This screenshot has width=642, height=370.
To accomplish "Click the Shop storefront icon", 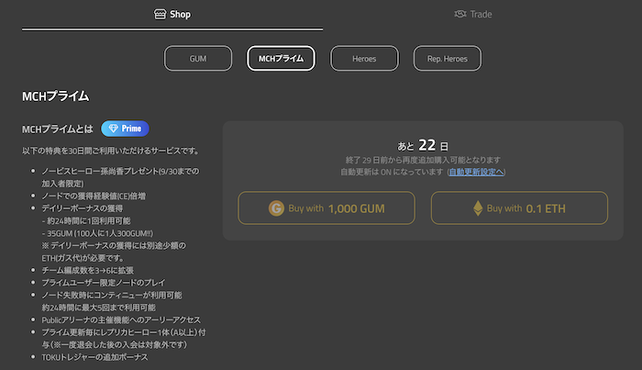I will tap(160, 14).
